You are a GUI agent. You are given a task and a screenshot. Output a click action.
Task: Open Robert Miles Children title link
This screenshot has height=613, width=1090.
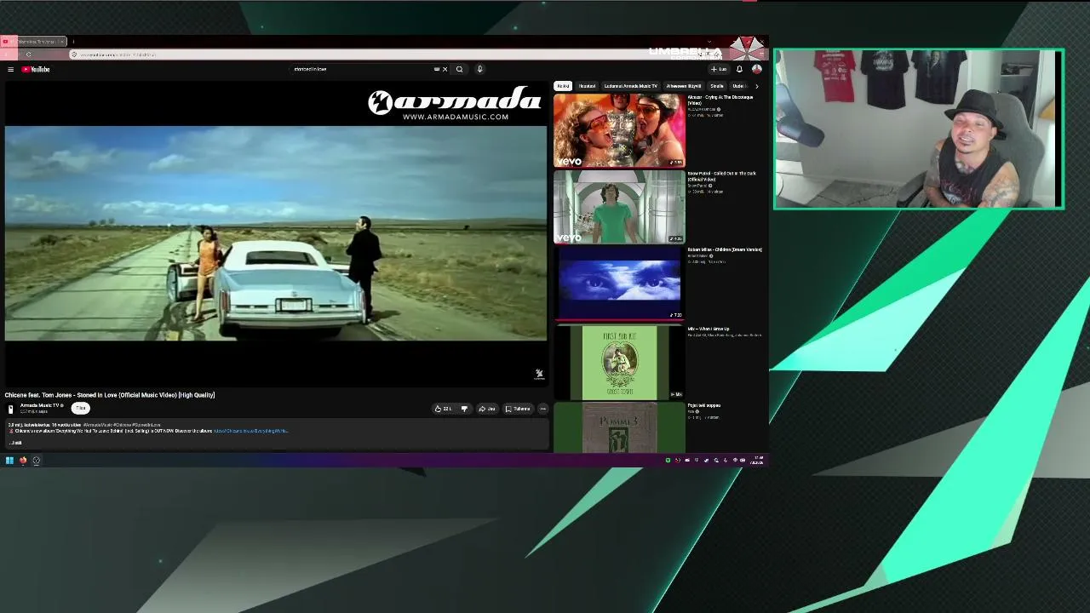point(725,249)
